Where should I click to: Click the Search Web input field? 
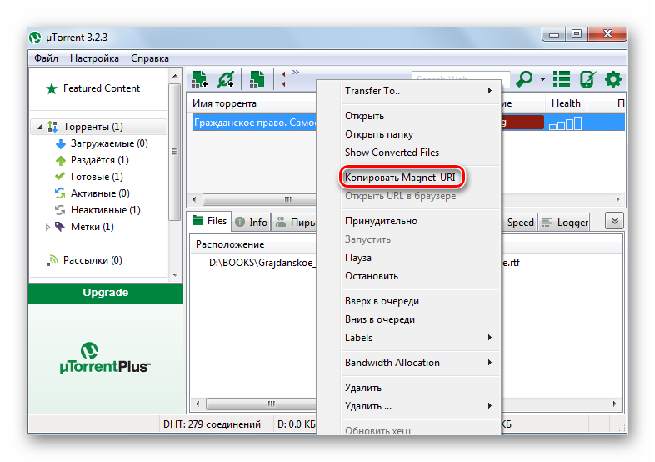pos(461,78)
